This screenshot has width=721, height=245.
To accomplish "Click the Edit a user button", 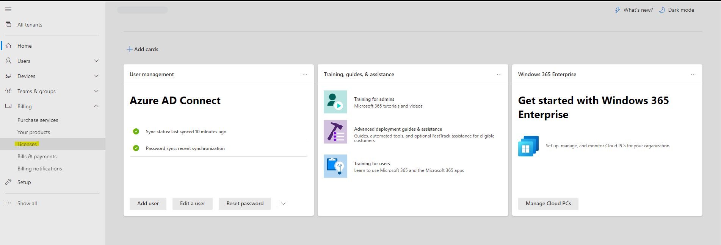I will 193,203.
